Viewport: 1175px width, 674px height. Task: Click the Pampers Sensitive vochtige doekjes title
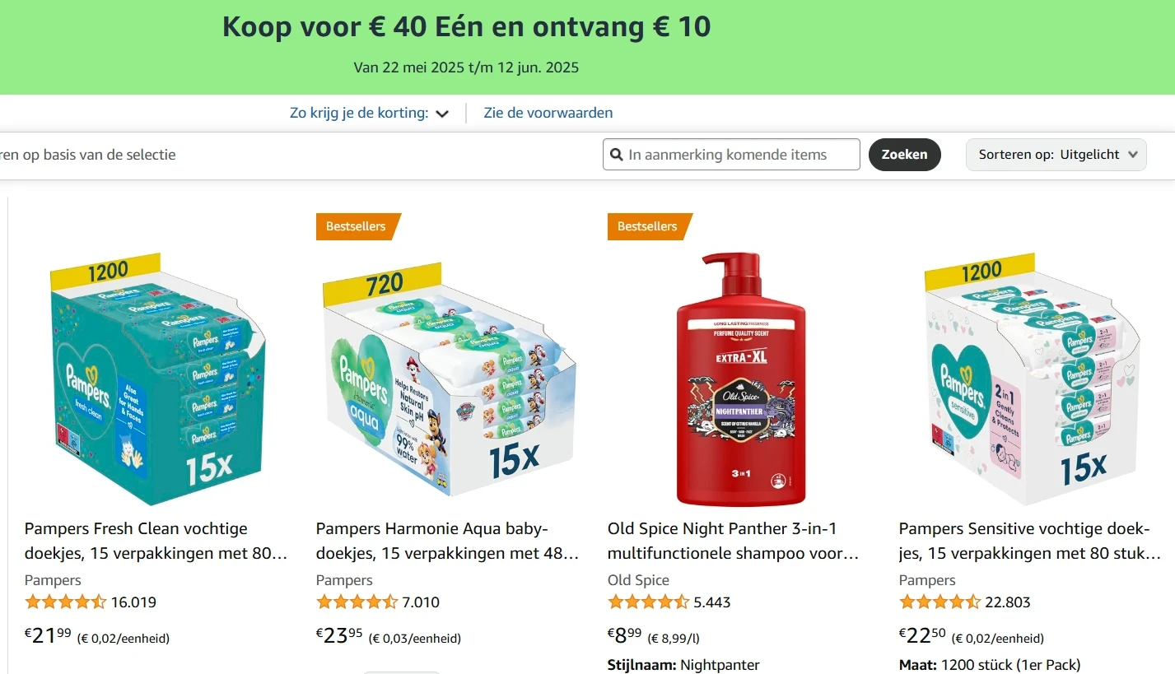[x=1029, y=541]
